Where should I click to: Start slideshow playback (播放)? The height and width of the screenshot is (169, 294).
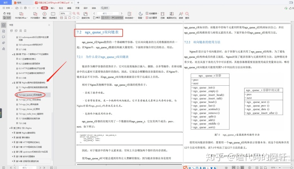coord(45,15)
